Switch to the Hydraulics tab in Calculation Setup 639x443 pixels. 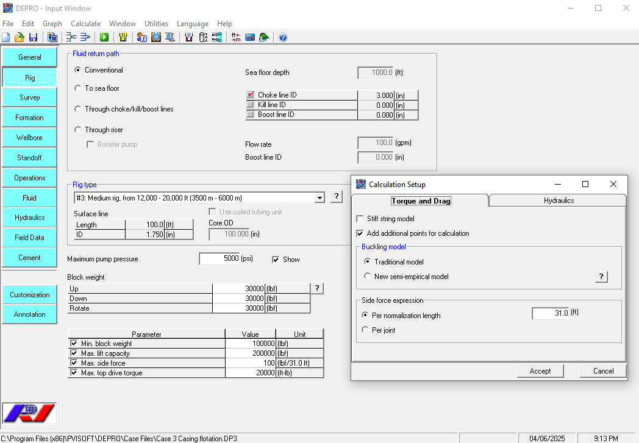point(558,200)
